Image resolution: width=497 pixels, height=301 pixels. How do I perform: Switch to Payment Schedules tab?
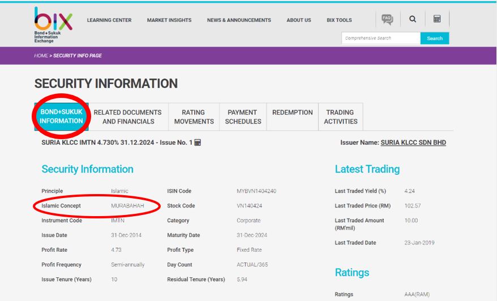pos(243,117)
